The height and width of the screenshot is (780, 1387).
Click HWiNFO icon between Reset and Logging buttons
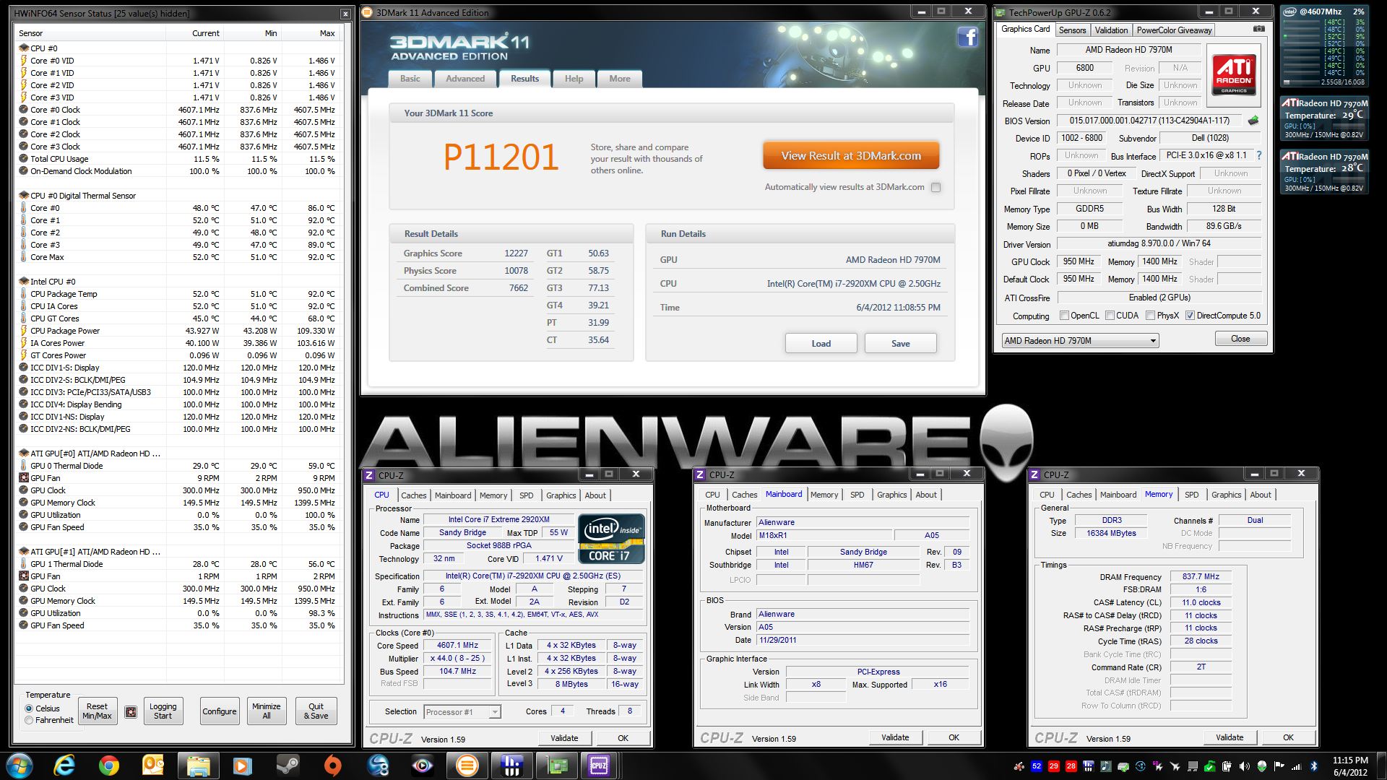(131, 712)
